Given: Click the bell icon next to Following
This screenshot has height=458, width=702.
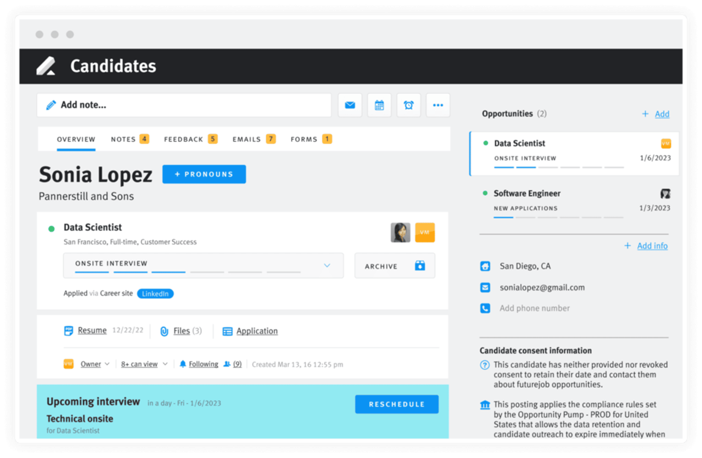Looking at the screenshot, I should pos(183,364).
